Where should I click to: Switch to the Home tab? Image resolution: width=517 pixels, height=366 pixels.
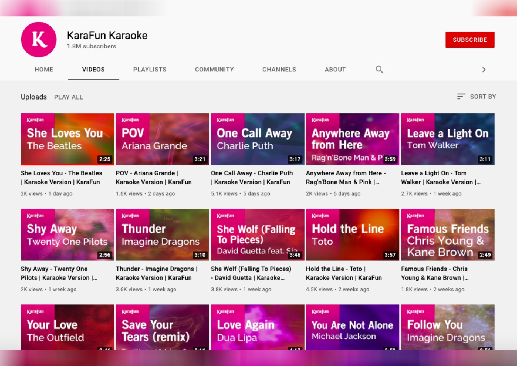coord(44,69)
